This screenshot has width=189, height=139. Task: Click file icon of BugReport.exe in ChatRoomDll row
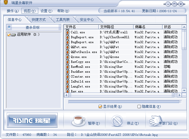point(68,37)
